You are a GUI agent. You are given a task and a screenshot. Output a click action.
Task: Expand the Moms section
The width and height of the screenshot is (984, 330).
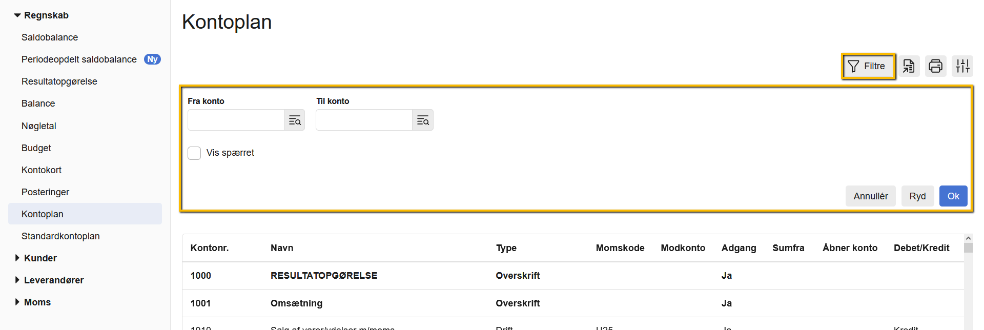(17, 302)
